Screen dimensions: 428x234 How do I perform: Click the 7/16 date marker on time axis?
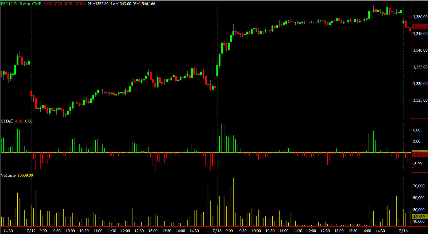tap(403, 231)
